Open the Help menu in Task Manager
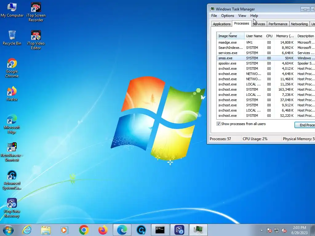The height and width of the screenshot is (236, 315). 254,16
